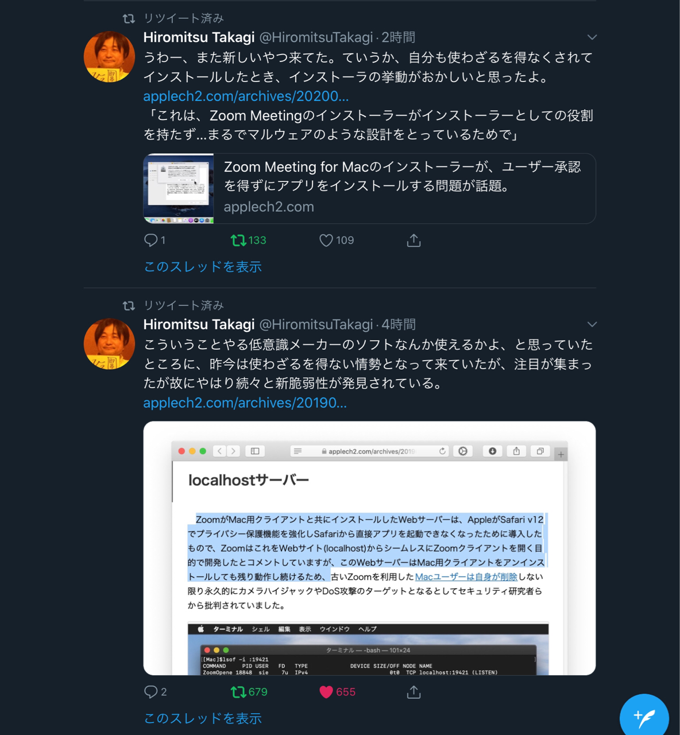Tap the compose new tweet floating button
Viewport: 680px width, 735px height.
[x=644, y=718]
